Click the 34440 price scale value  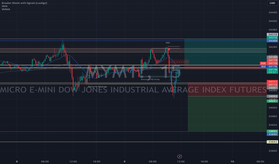click(273, 13)
